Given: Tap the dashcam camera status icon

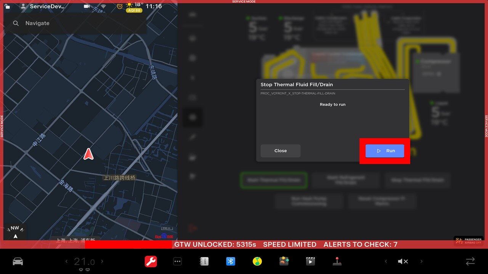Looking at the screenshot, I should click(87, 6).
